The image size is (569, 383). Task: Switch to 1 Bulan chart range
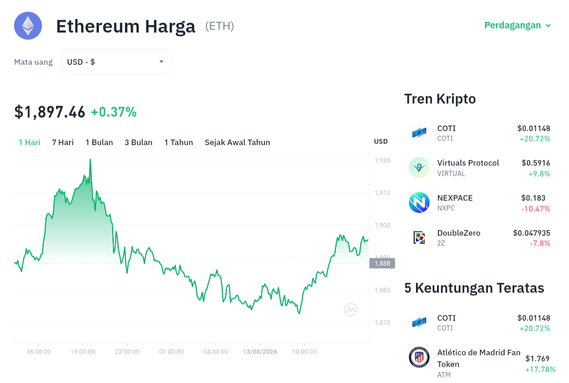tap(99, 142)
